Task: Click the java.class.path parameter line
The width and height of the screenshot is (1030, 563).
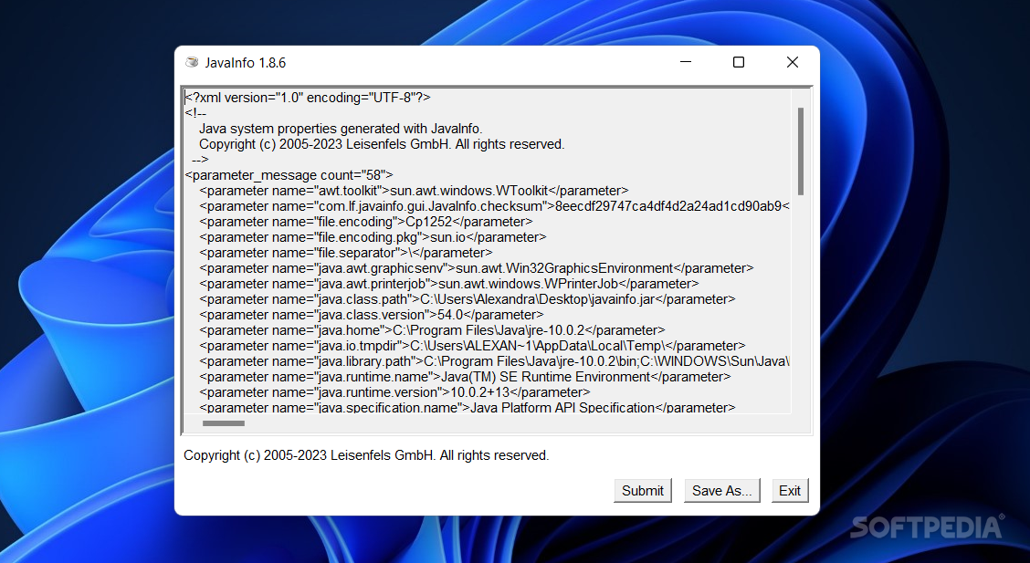Action: [x=467, y=299]
